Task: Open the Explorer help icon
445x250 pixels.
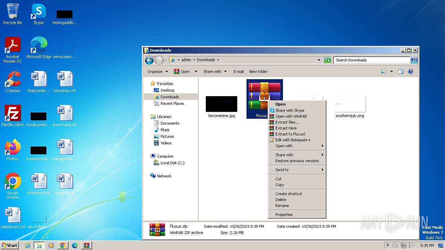Action: click(x=411, y=72)
